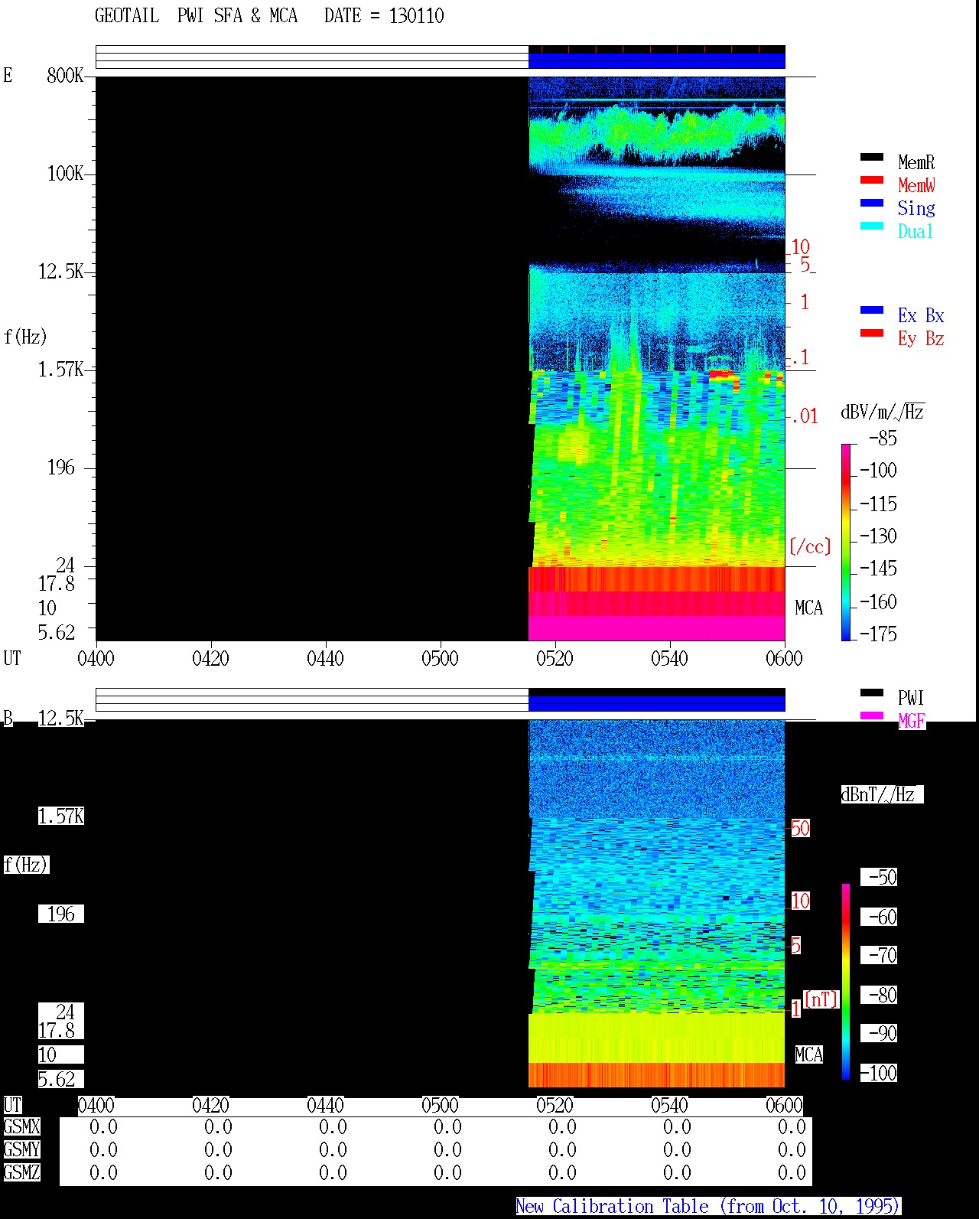Click the GSMY row label
979x1219 pixels.
21,1149
